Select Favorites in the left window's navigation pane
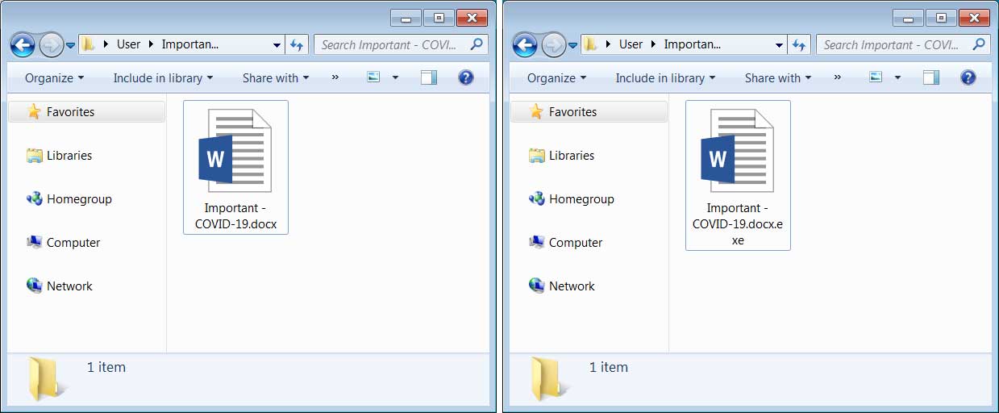 point(70,112)
